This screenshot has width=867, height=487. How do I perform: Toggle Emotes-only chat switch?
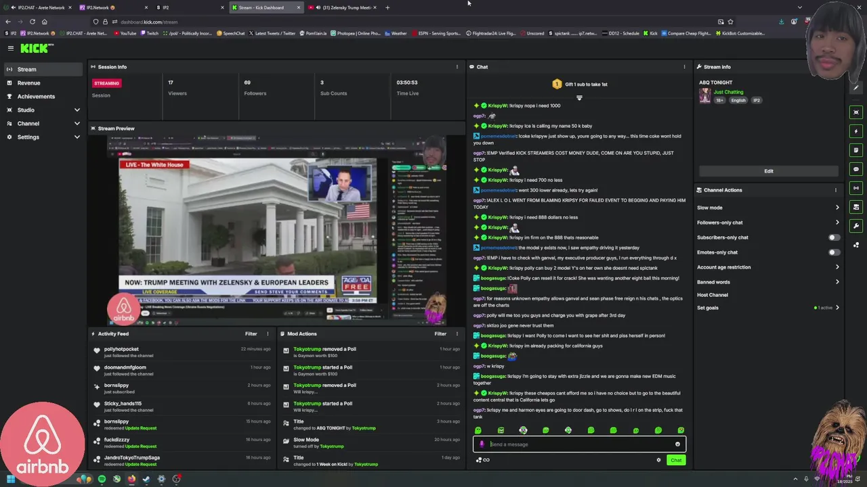(834, 252)
